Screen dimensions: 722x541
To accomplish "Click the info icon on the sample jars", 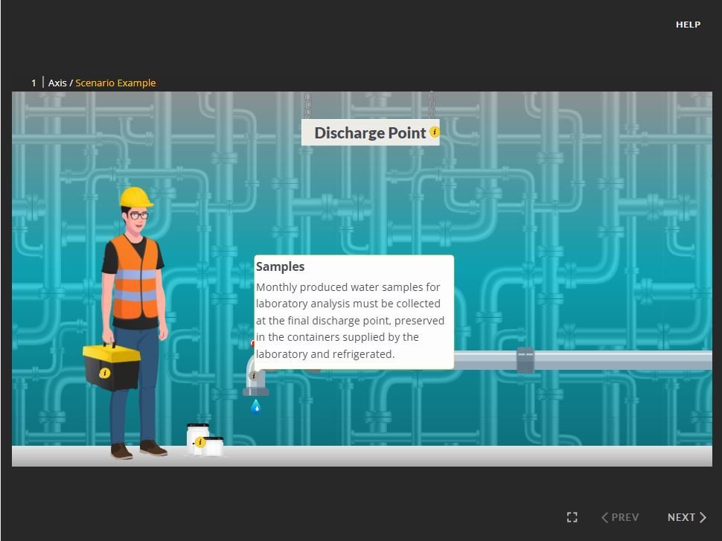I will point(199,443).
